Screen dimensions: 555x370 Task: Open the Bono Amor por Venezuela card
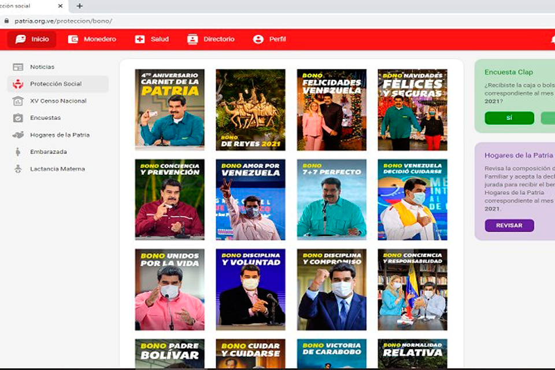(x=250, y=199)
